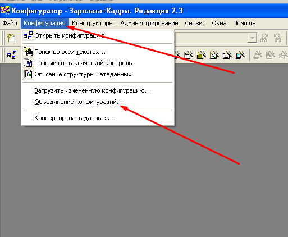Launch the sigma report wizard toolbar icon
The height and width of the screenshot is (237, 288).
pyautogui.click(x=214, y=55)
